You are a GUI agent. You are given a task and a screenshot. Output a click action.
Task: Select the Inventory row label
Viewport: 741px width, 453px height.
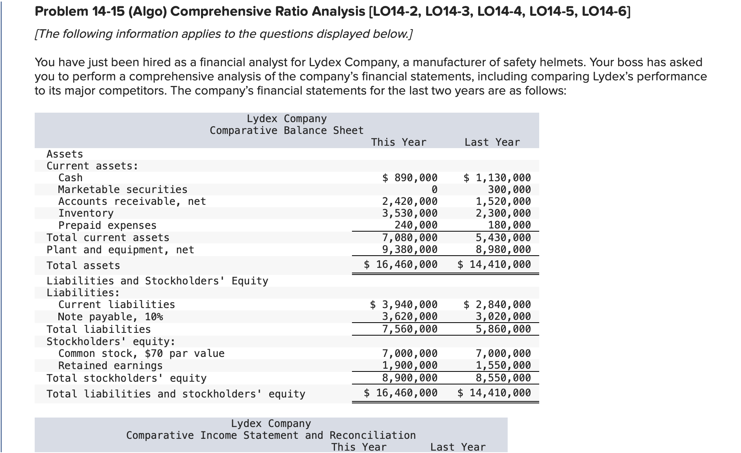tap(85, 213)
